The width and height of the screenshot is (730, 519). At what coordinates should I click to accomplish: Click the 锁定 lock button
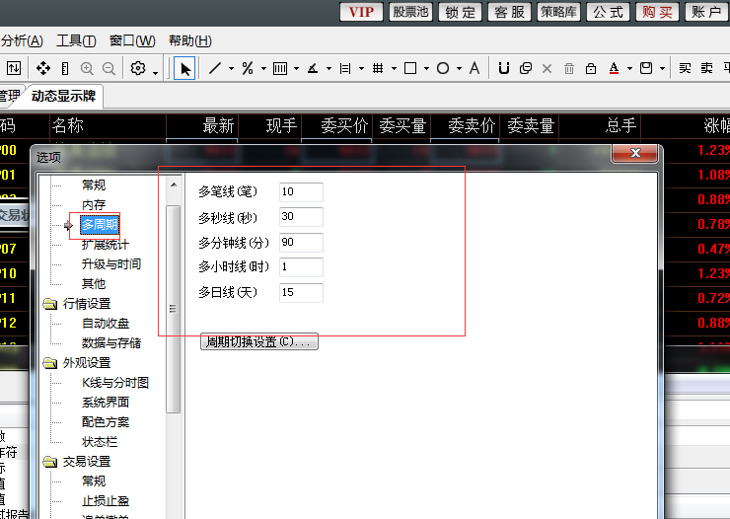point(460,12)
